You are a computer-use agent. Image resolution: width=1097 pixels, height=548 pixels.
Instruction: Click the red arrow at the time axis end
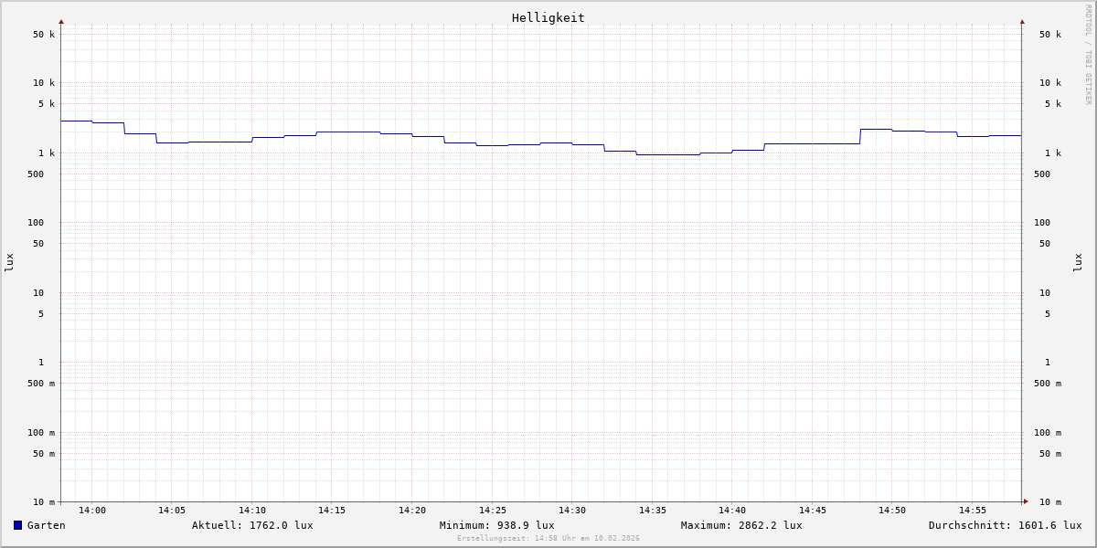click(x=1026, y=501)
